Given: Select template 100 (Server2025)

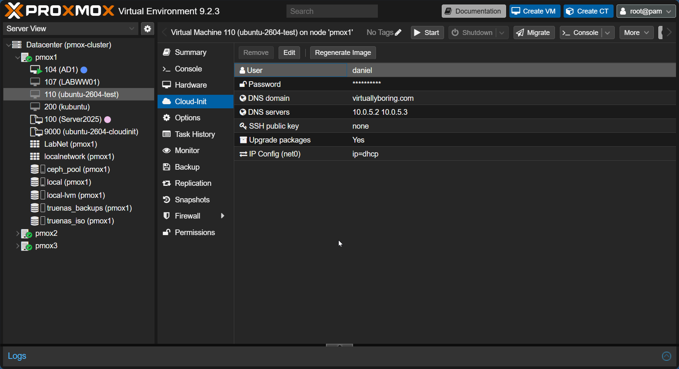Looking at the screenshot, I should (x=73, y=119).
